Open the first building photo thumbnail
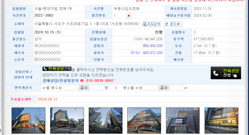 coord(28,121)
